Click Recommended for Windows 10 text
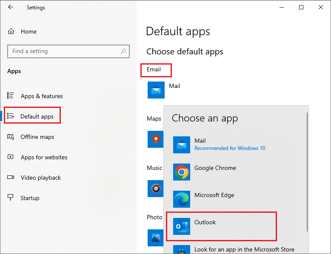 tap(230, 148)
